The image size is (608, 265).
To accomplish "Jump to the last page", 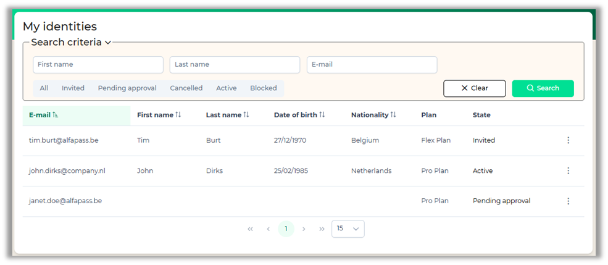I will point(322,229).
